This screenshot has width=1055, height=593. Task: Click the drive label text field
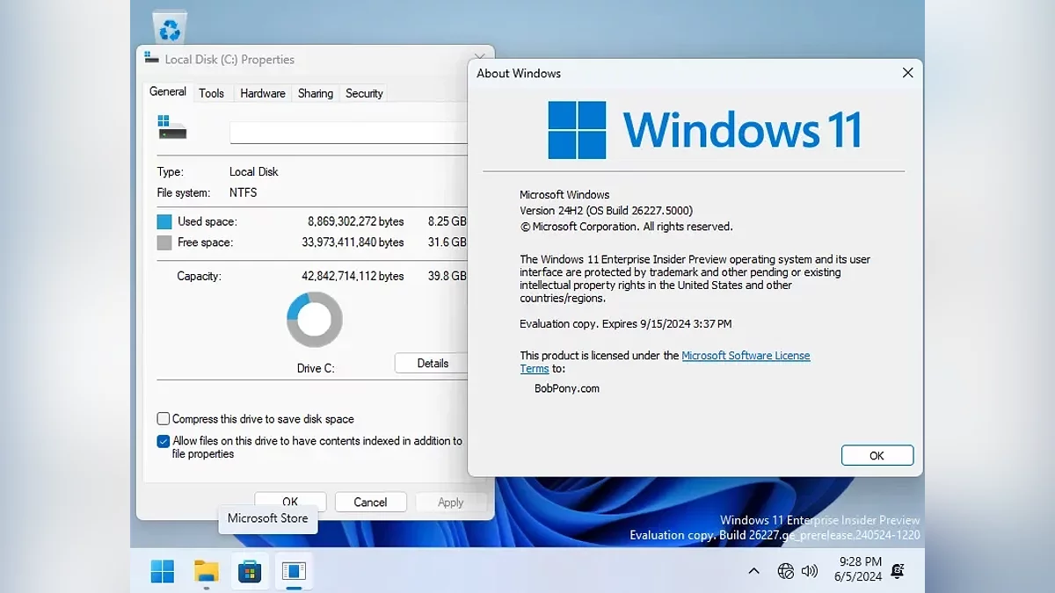pyautogui.click(x=348, y=133)
